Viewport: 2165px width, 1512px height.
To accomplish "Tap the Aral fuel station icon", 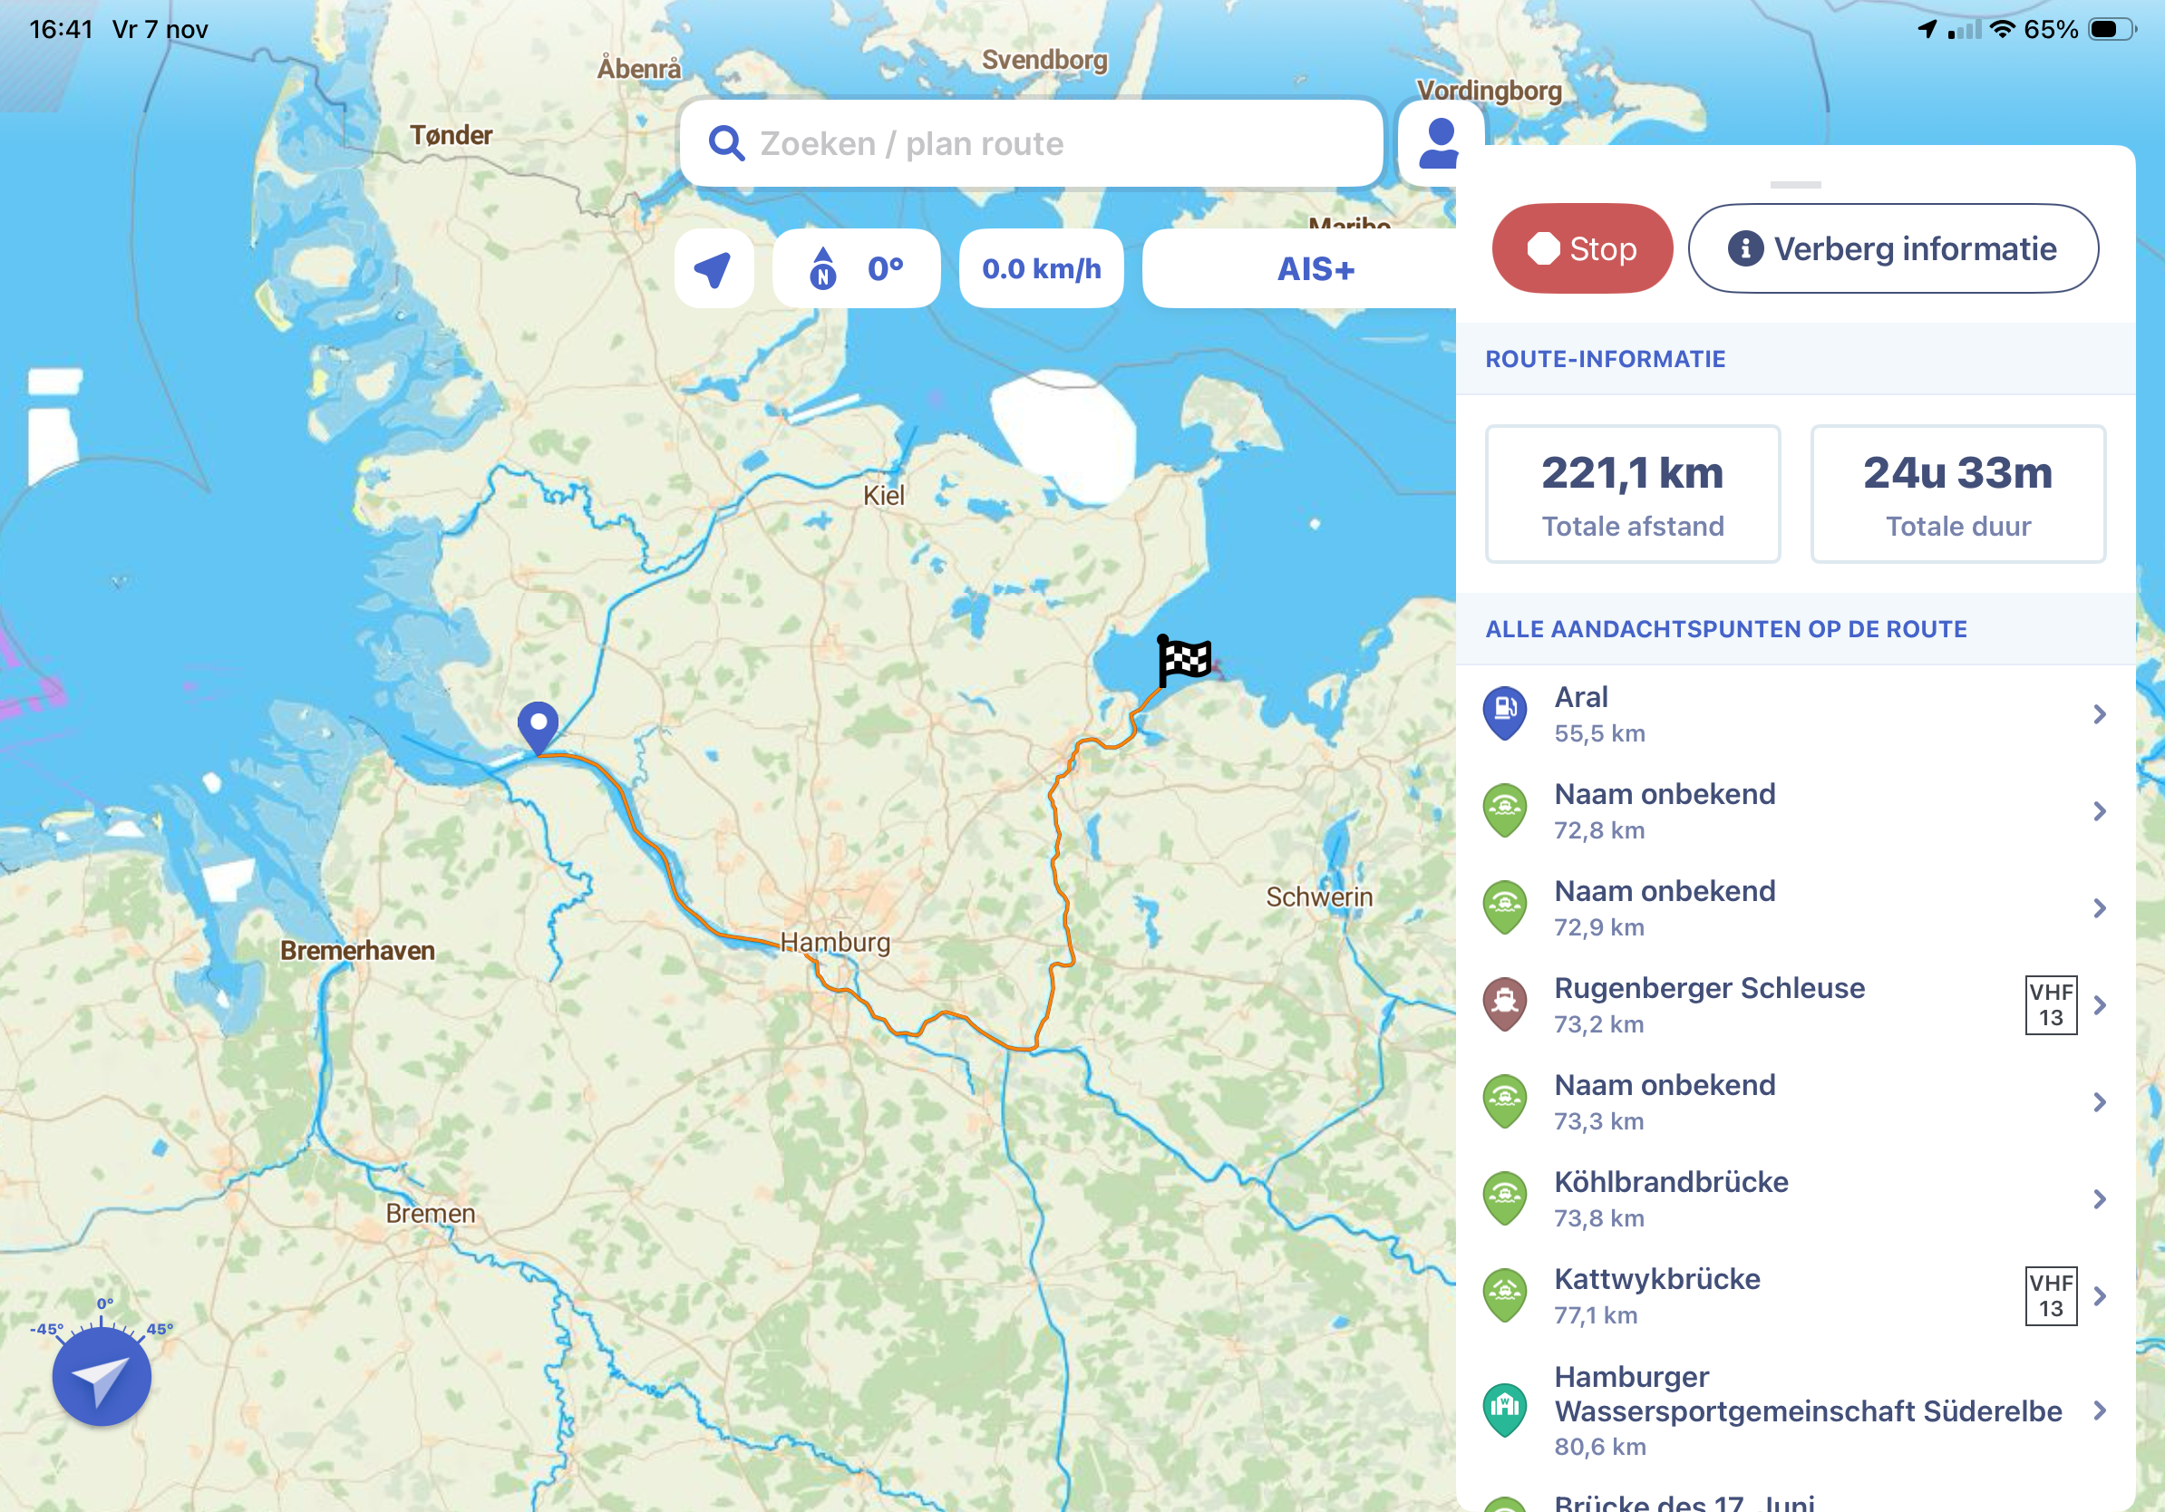I will tap(1506, 712).
